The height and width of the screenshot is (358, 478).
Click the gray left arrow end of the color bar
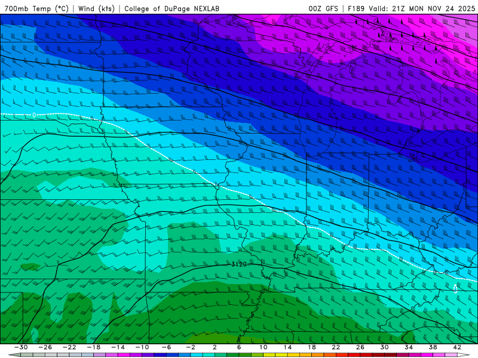[x=14, y=355]
